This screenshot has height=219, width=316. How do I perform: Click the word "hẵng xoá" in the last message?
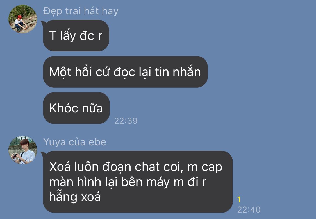pyautogui.click(x=75, y=197)
